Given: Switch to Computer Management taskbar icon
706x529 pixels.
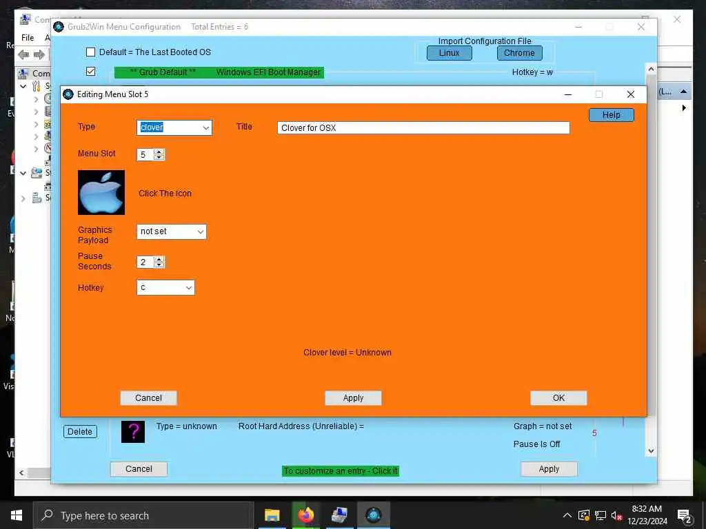Looking at the screenshot, I should (x=339, y=515).
